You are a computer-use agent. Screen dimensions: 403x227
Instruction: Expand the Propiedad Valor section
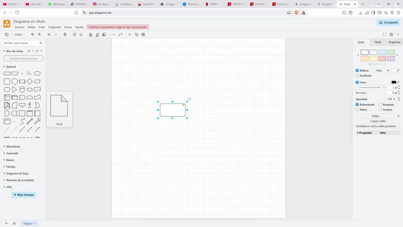(x=378, y=133)
